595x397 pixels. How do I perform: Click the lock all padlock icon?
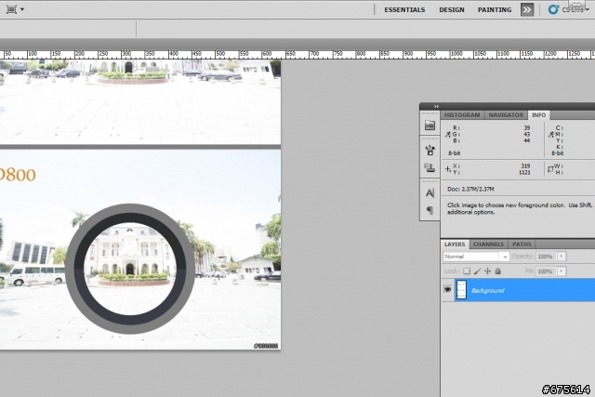click(497, 271)
